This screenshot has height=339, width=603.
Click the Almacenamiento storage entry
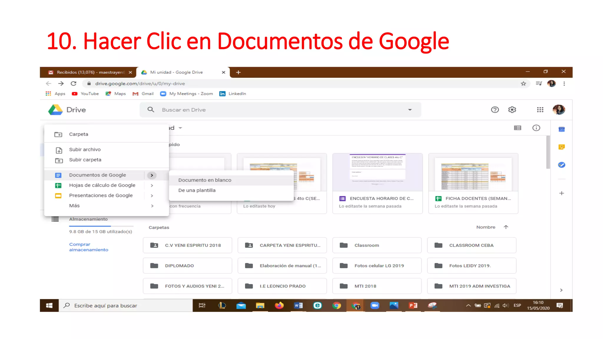click(x=88, y=219)
